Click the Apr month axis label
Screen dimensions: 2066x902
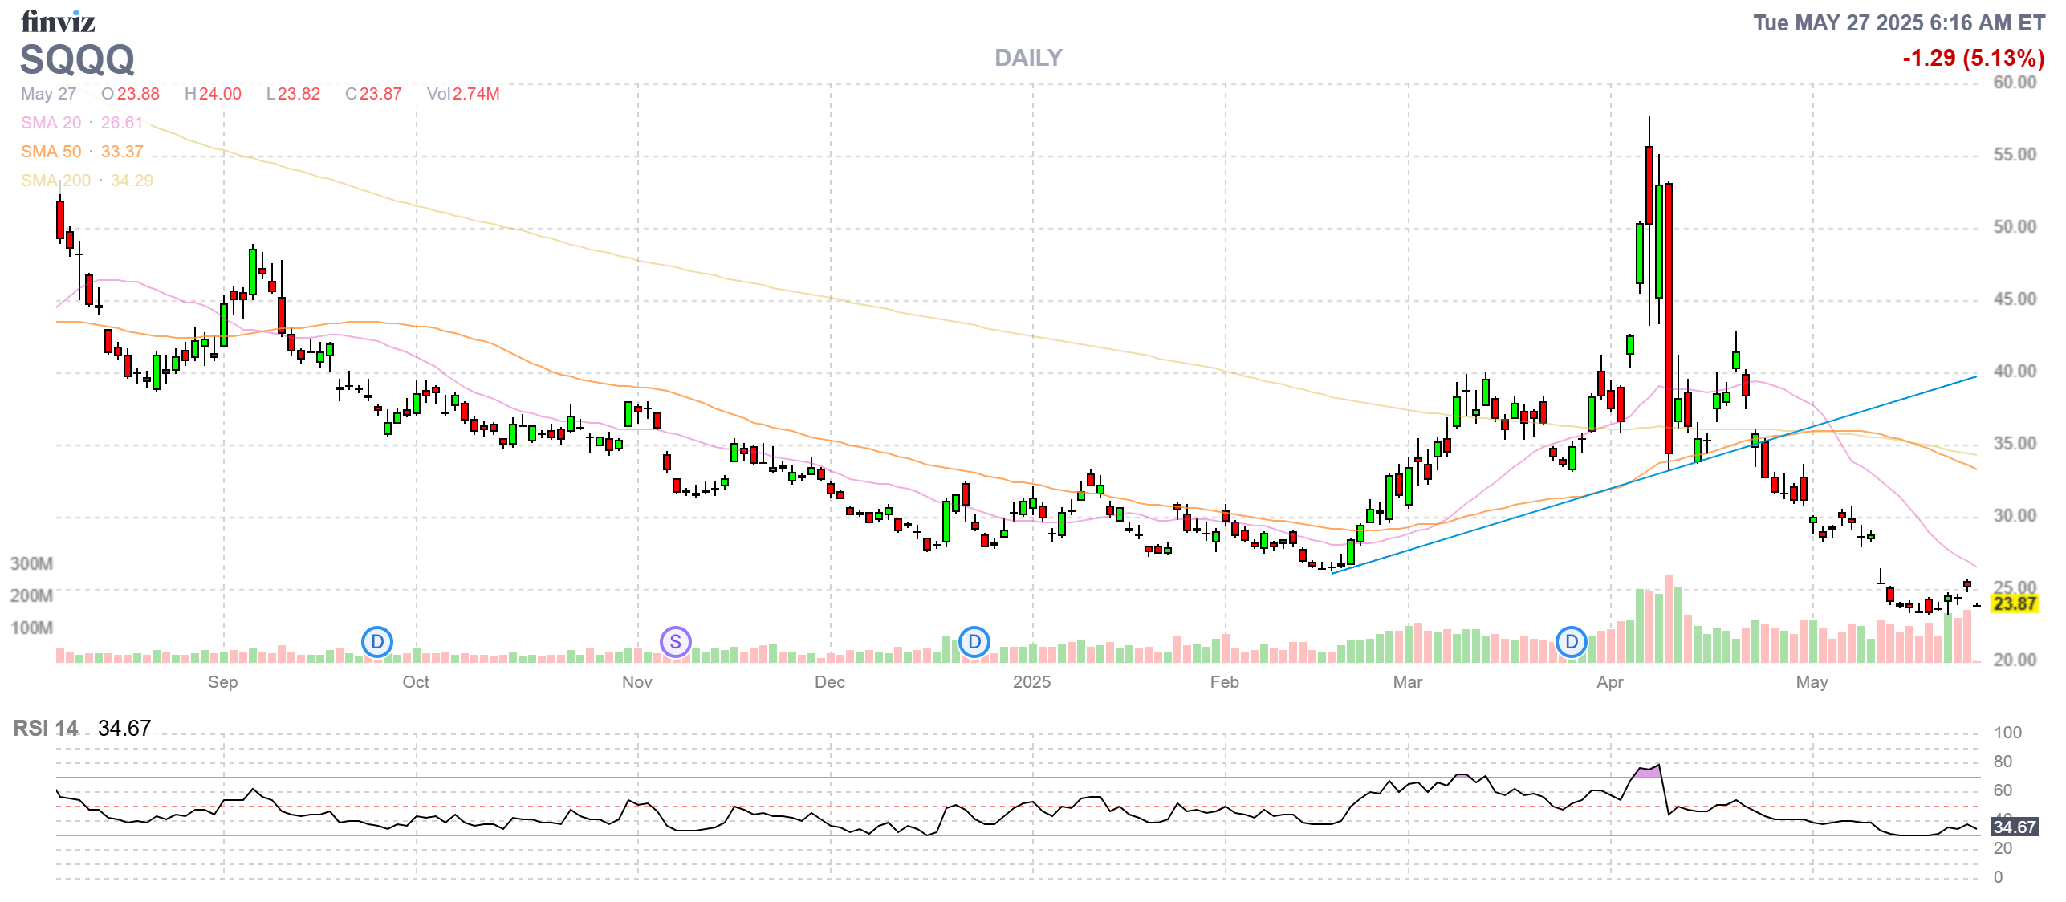(x=1609, y=682)
